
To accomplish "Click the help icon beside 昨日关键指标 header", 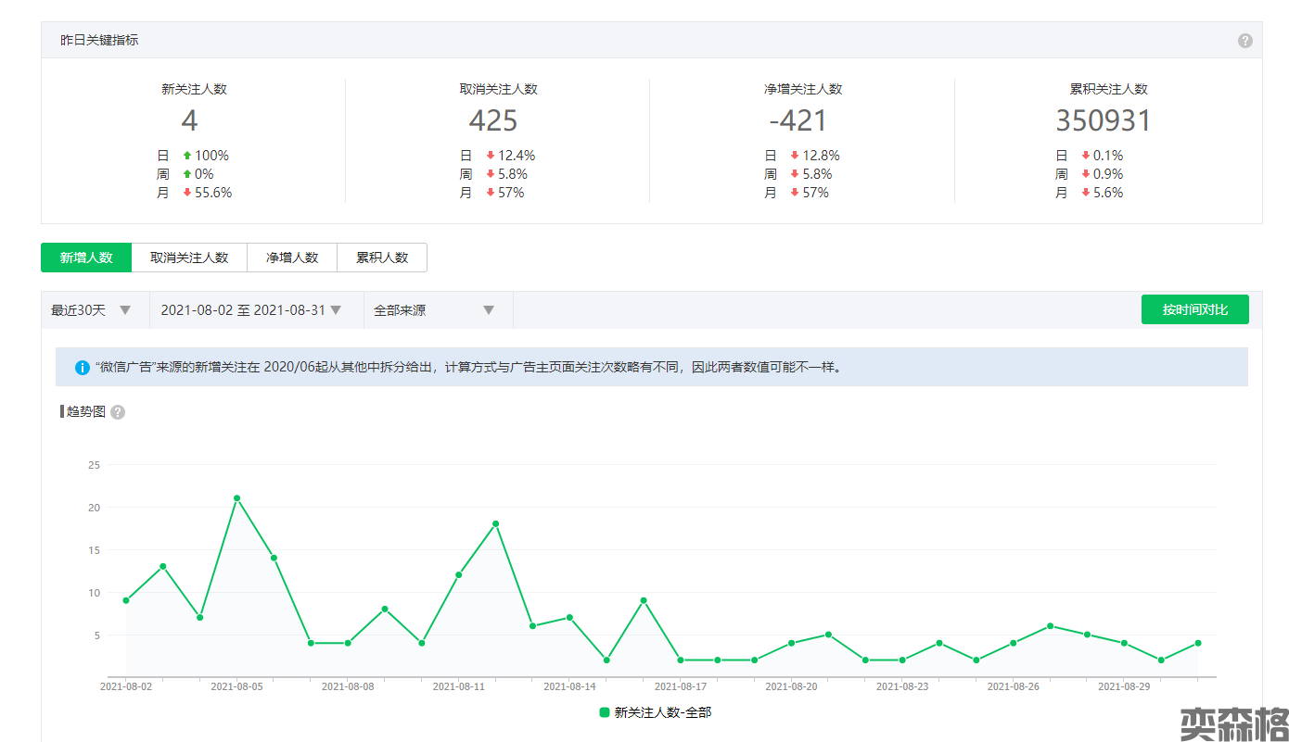I will [1244, 41].
